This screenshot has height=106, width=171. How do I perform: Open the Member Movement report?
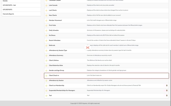(55, 20)
